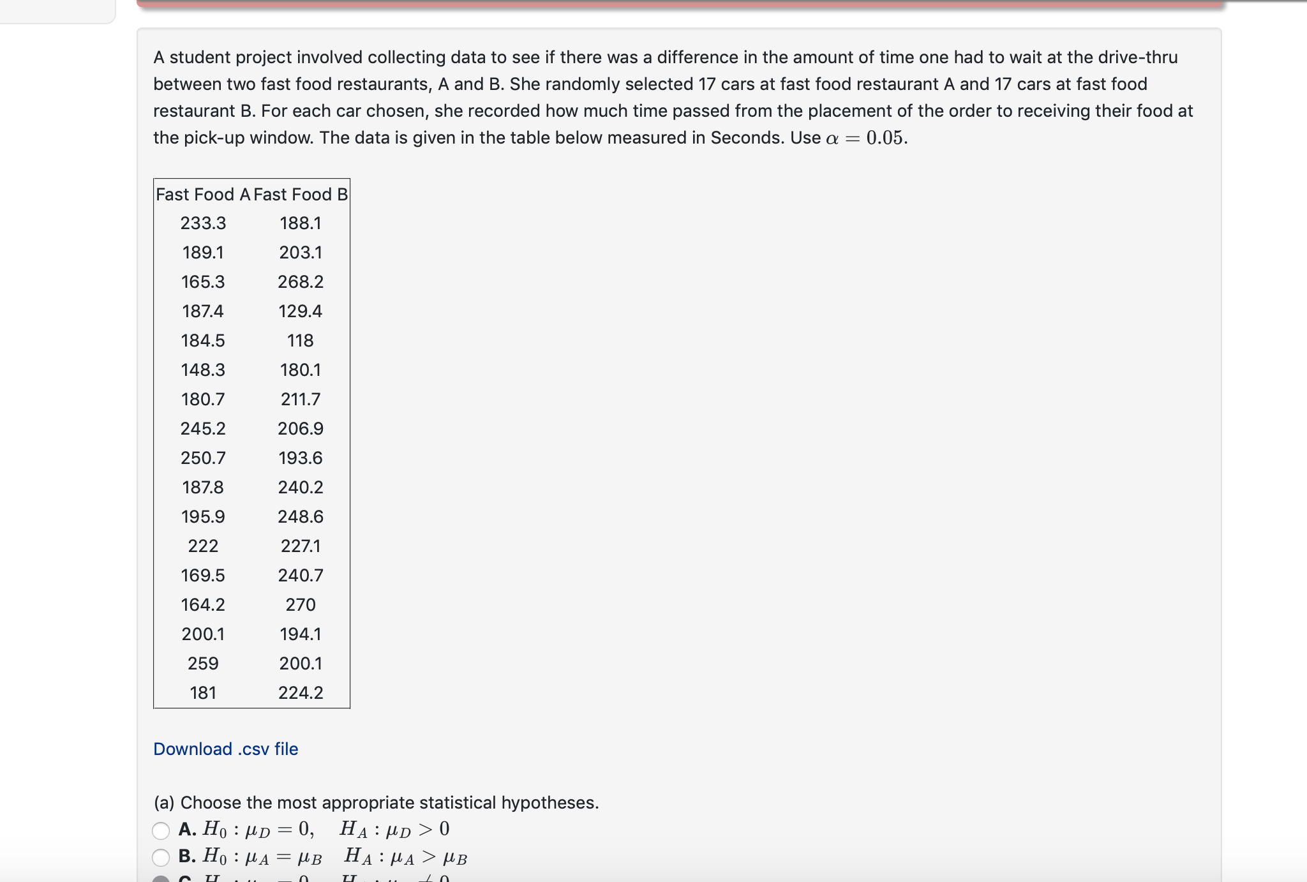Click the Fast Food A column header
Image resolution: width=1307 pixels, height=882 pixels.
(x=202, y=194)
